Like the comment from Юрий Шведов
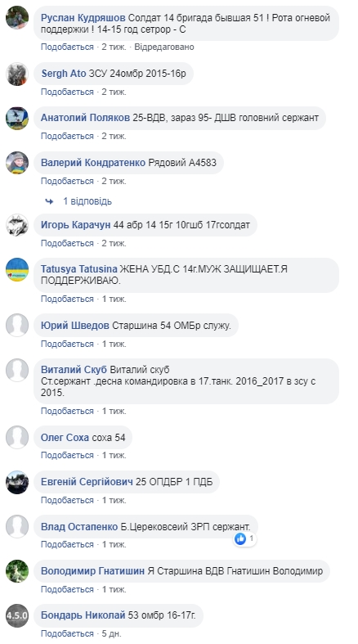This screenshot has height=644, width=358. click(67, 344)
